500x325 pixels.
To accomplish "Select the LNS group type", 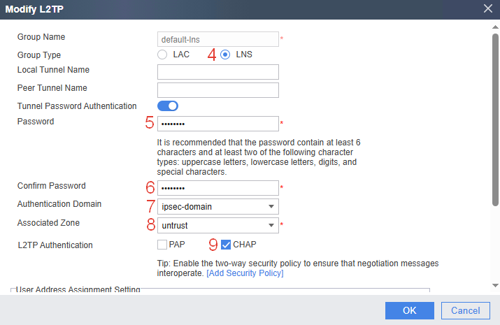I will click(225, 55).
